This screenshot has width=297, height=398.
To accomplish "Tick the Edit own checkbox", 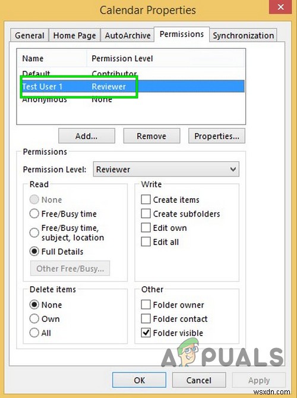I will [146, 228].
